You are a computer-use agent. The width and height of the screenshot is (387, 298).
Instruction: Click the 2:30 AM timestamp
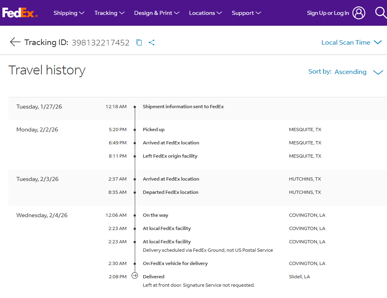(x=117, y=263)
